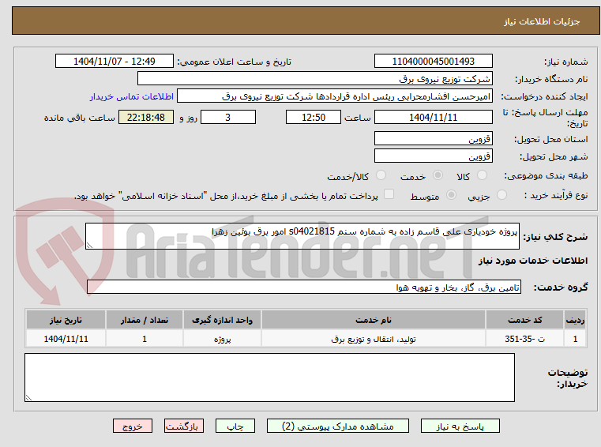
Task: Click the ردیف column header
Action: click(x=575, y=320)
